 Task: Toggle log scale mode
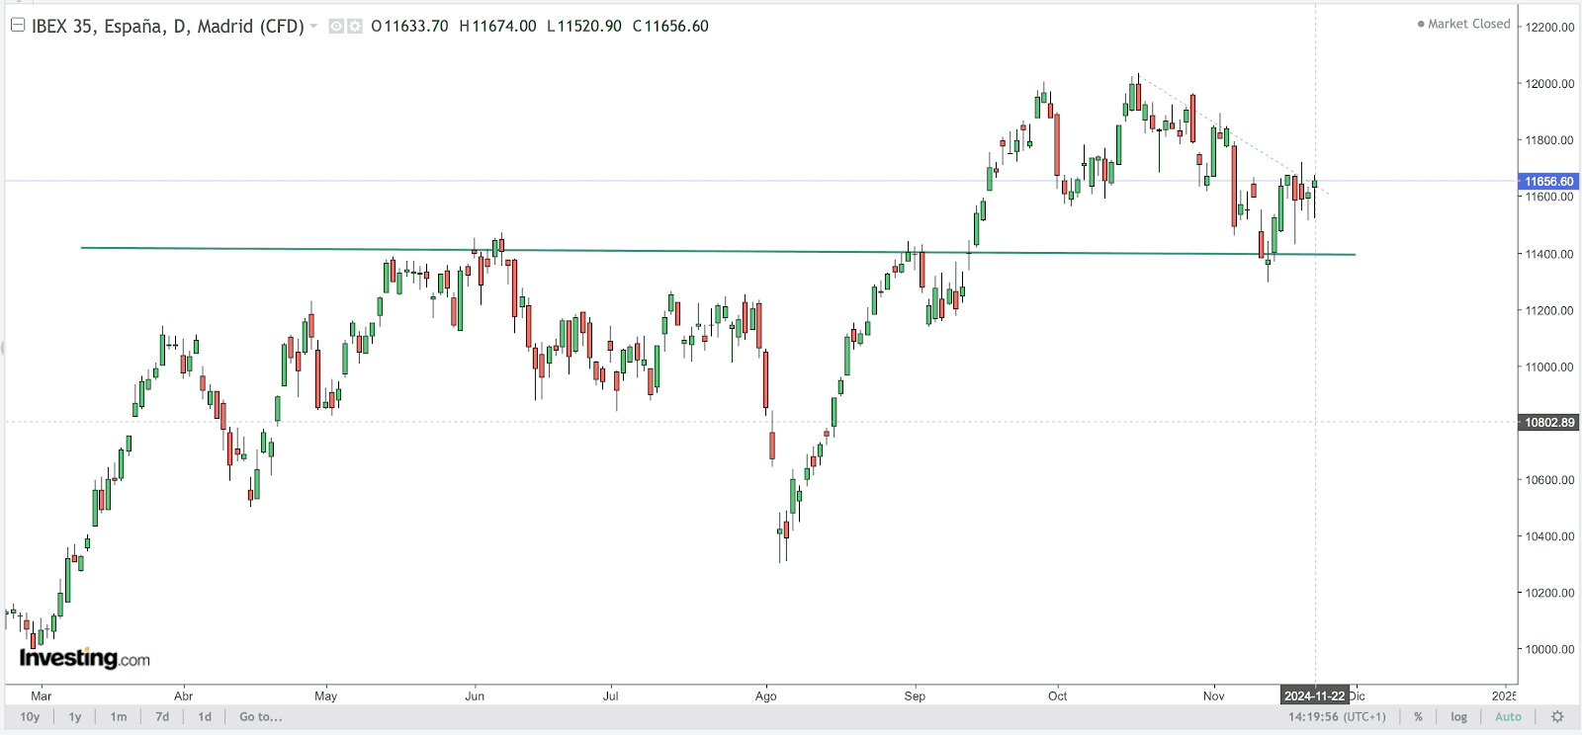click(x=1459, y=717)
